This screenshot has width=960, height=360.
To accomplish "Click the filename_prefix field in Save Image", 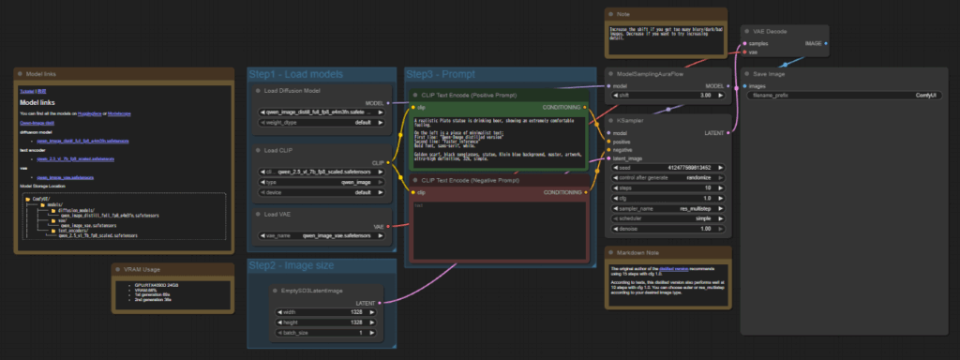I will click(x=844, y=96).
